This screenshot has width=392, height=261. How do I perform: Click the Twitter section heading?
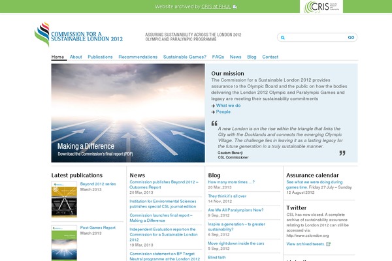tap(296, 207)
